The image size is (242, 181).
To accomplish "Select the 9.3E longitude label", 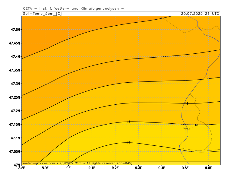I will click(x=139, y=168).
